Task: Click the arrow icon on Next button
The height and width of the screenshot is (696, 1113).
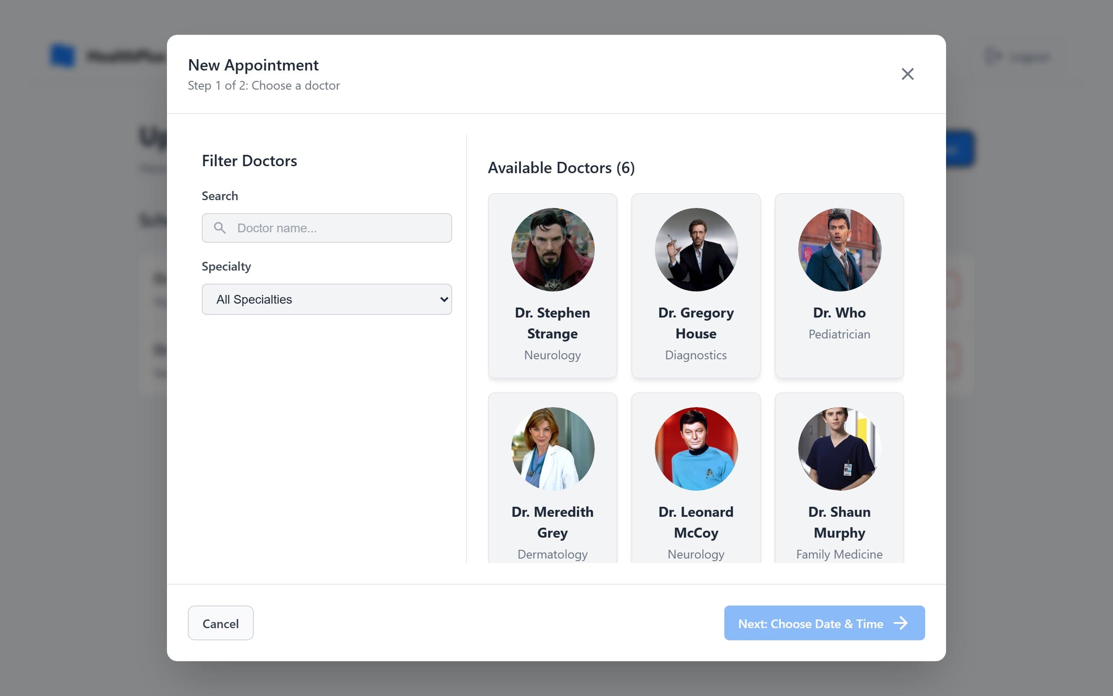Action: pos(900,623)
